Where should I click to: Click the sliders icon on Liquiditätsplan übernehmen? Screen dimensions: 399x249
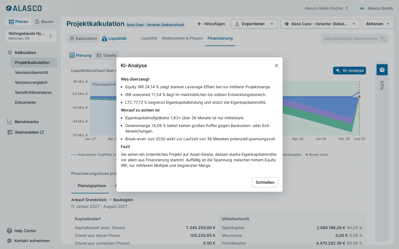pos(383,38)
